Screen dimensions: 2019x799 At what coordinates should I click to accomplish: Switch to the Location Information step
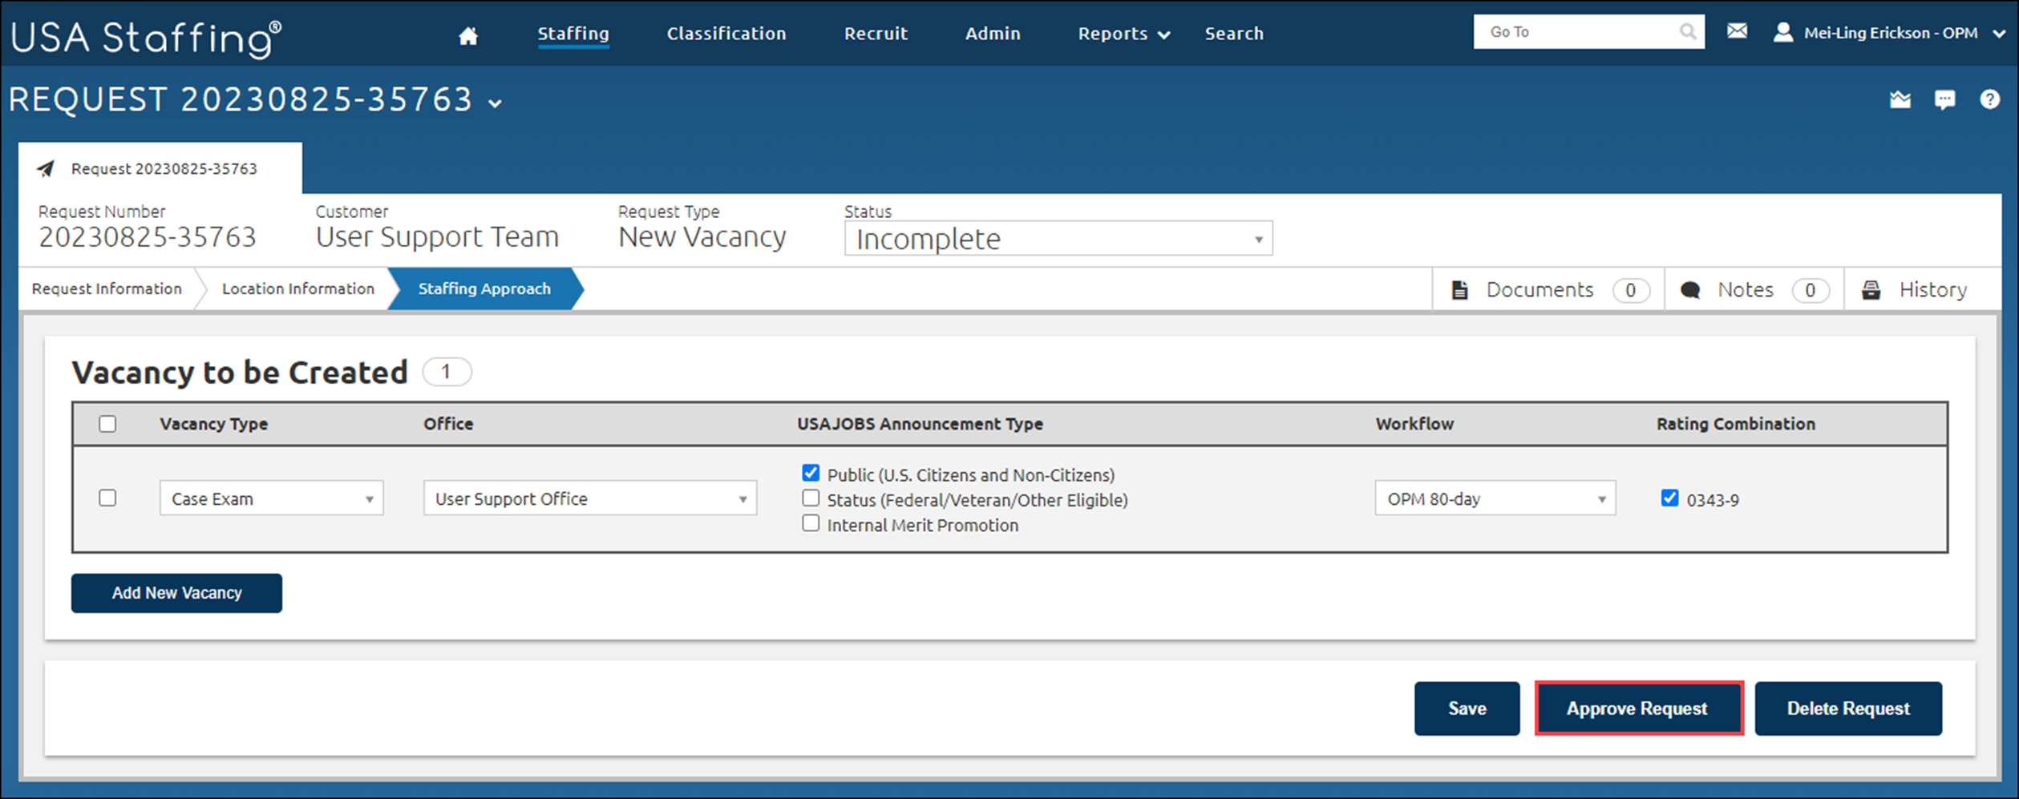coord(298,289)
